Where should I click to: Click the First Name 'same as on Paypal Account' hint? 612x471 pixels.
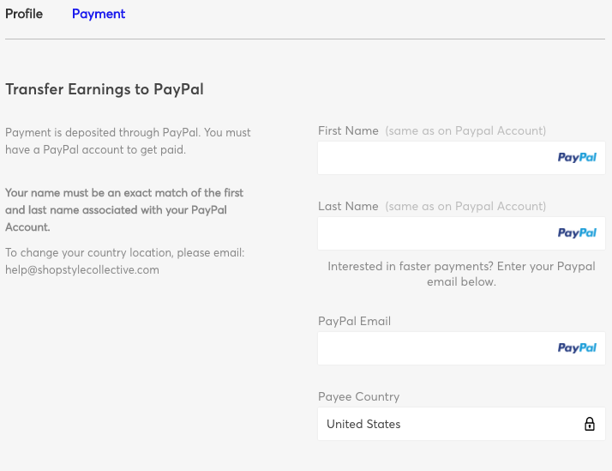pyautogui.click(x=465, y=131)
